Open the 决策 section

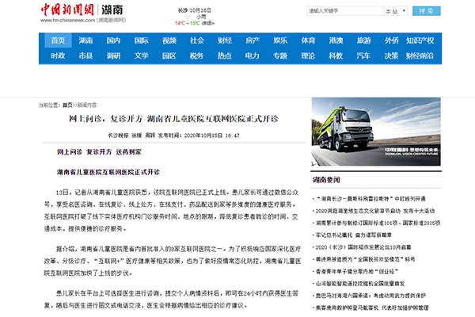click(x=391, y=55)
